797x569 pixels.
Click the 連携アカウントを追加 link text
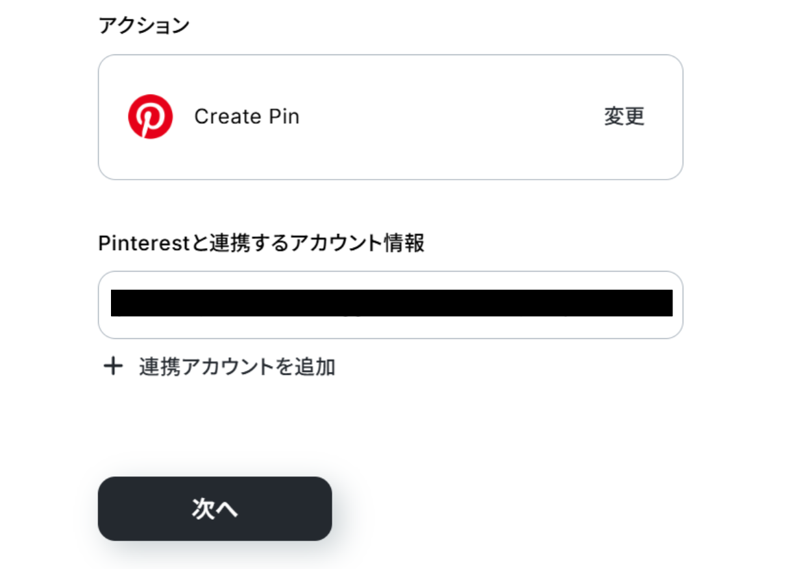point(237,367)
